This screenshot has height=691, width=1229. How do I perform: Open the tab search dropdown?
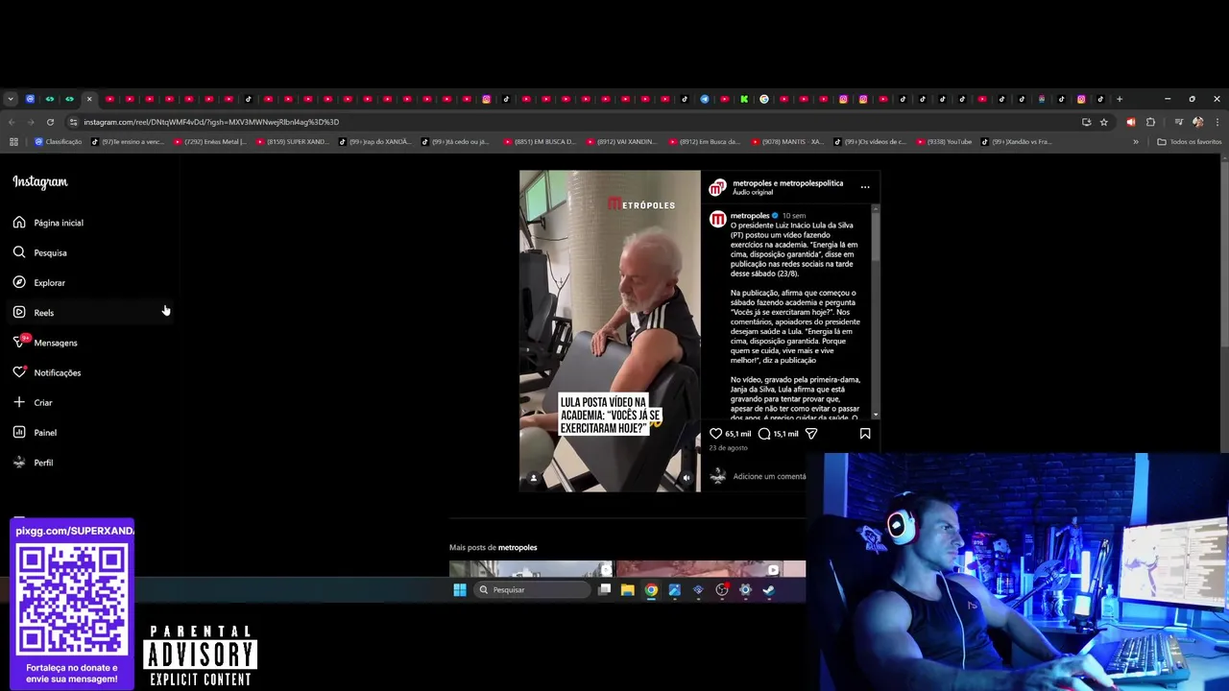click(x=10, y=99)
